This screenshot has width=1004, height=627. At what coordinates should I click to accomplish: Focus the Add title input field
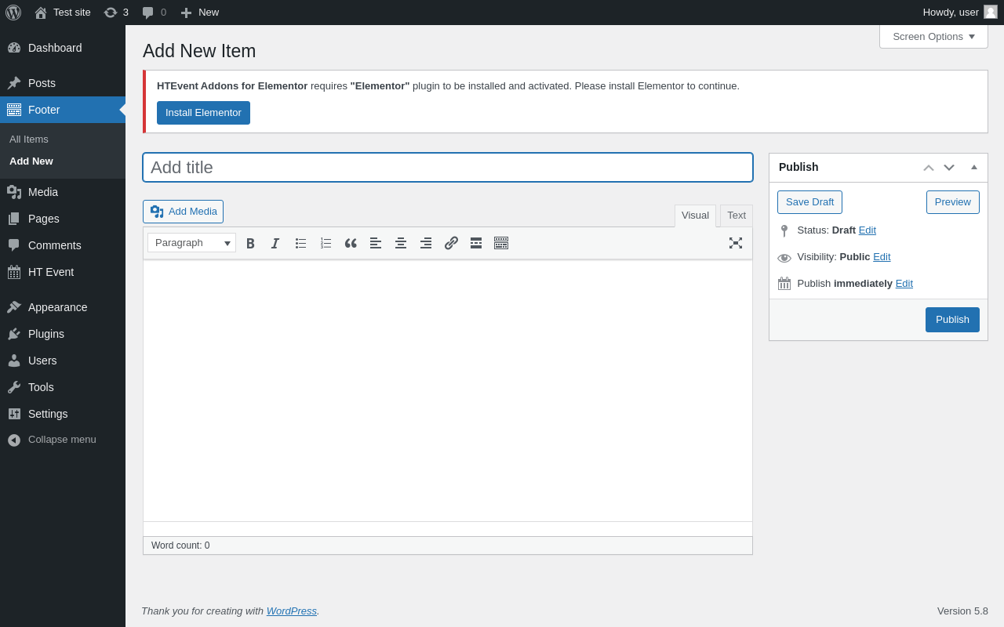point(447,168)
